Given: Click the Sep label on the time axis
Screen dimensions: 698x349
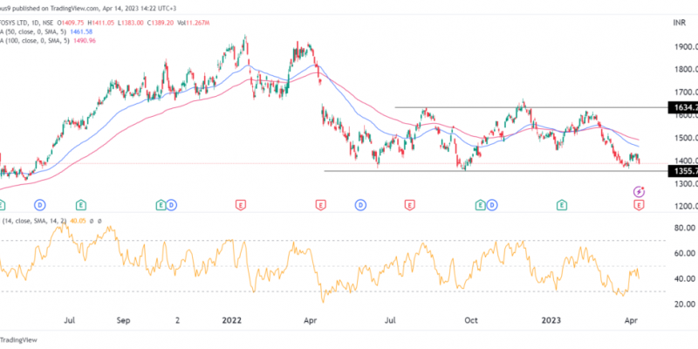Looking at the screenshot, I should point(123,320).
